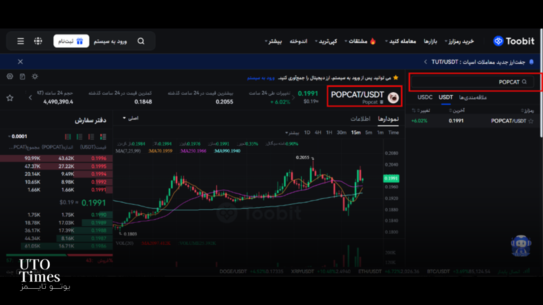Click in the POPCAT pair search field

(x=472, y=82)
